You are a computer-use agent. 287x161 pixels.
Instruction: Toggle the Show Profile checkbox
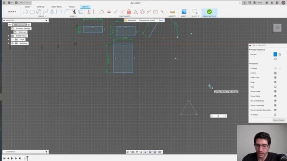tap(275, 91)
